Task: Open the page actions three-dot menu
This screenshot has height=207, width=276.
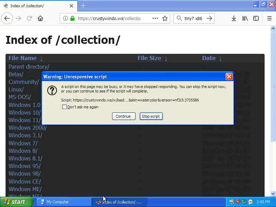Action: point(155,18)
